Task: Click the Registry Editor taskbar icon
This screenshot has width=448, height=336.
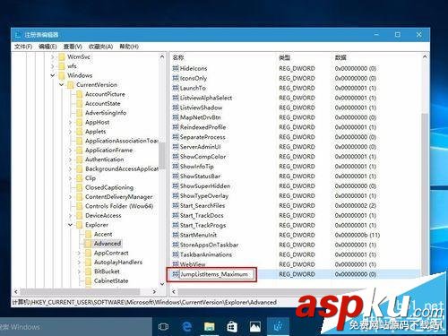Action: point(278,326)
